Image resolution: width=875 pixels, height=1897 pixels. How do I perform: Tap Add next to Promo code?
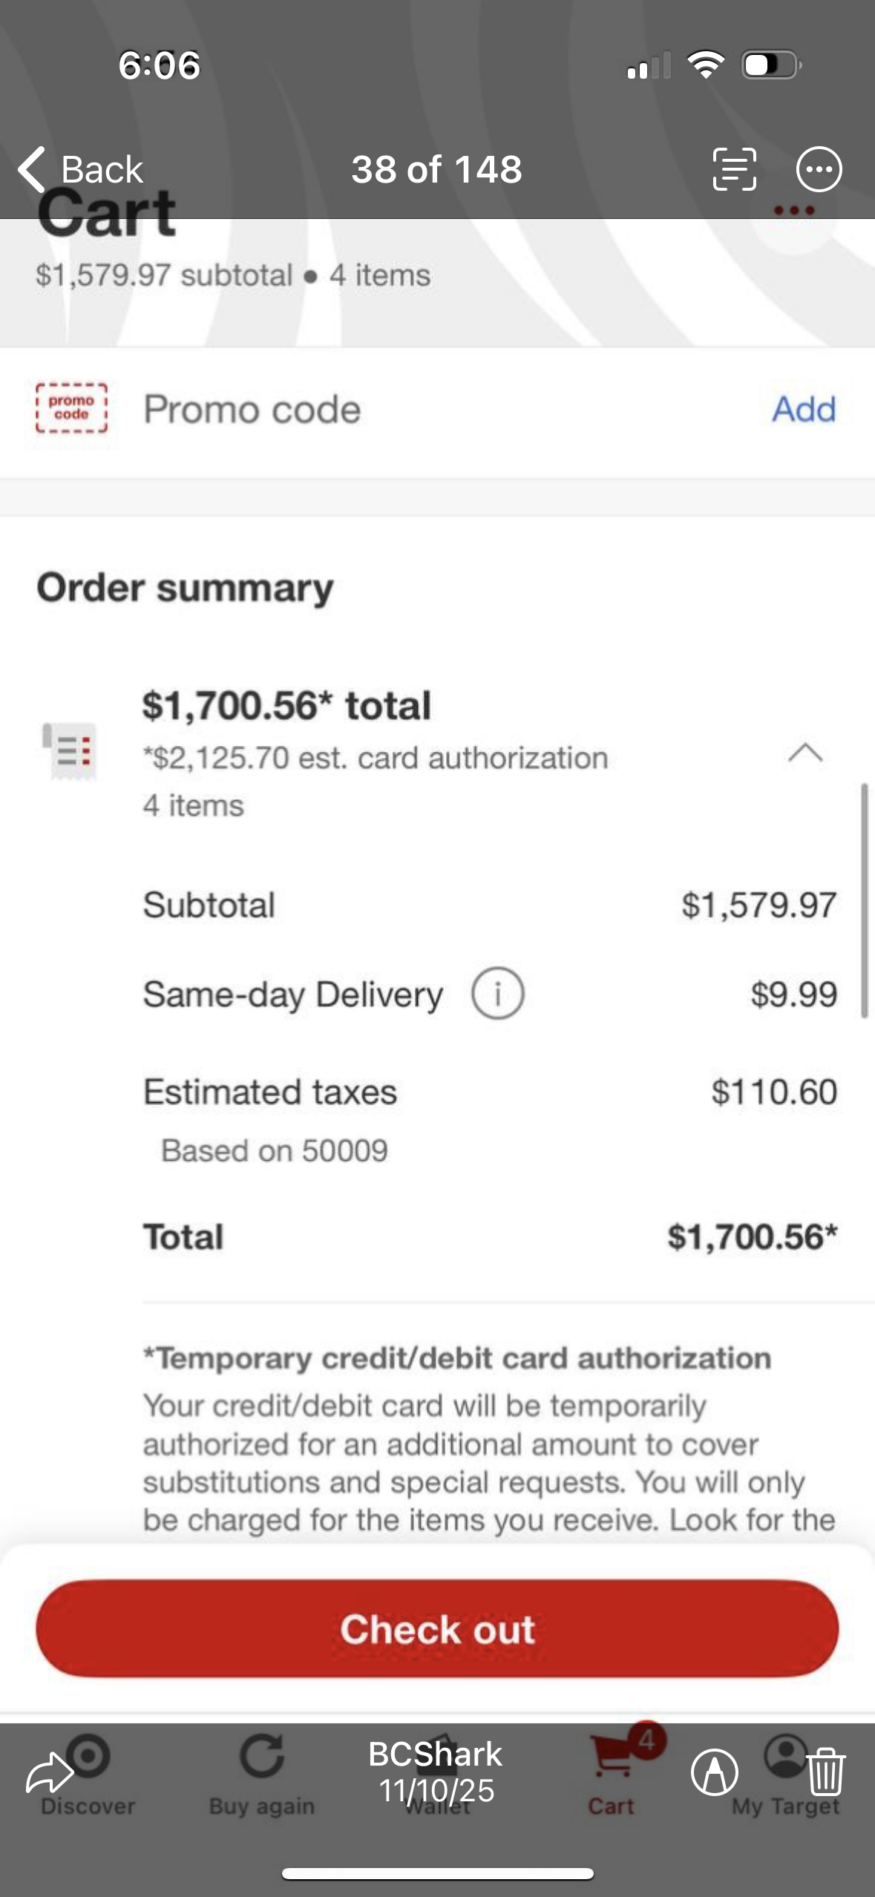click(x=804, y=410)
